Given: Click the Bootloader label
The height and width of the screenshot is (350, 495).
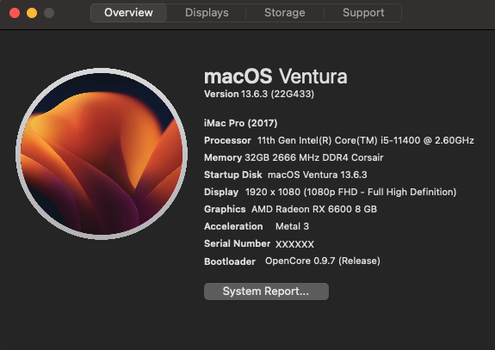Looking at the screenshot, I should click(x=230, y=261).
